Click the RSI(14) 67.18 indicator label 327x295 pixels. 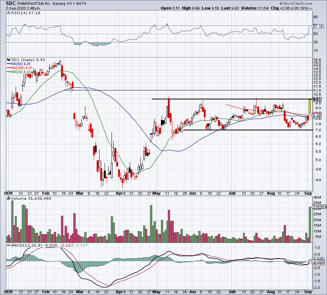26,13
